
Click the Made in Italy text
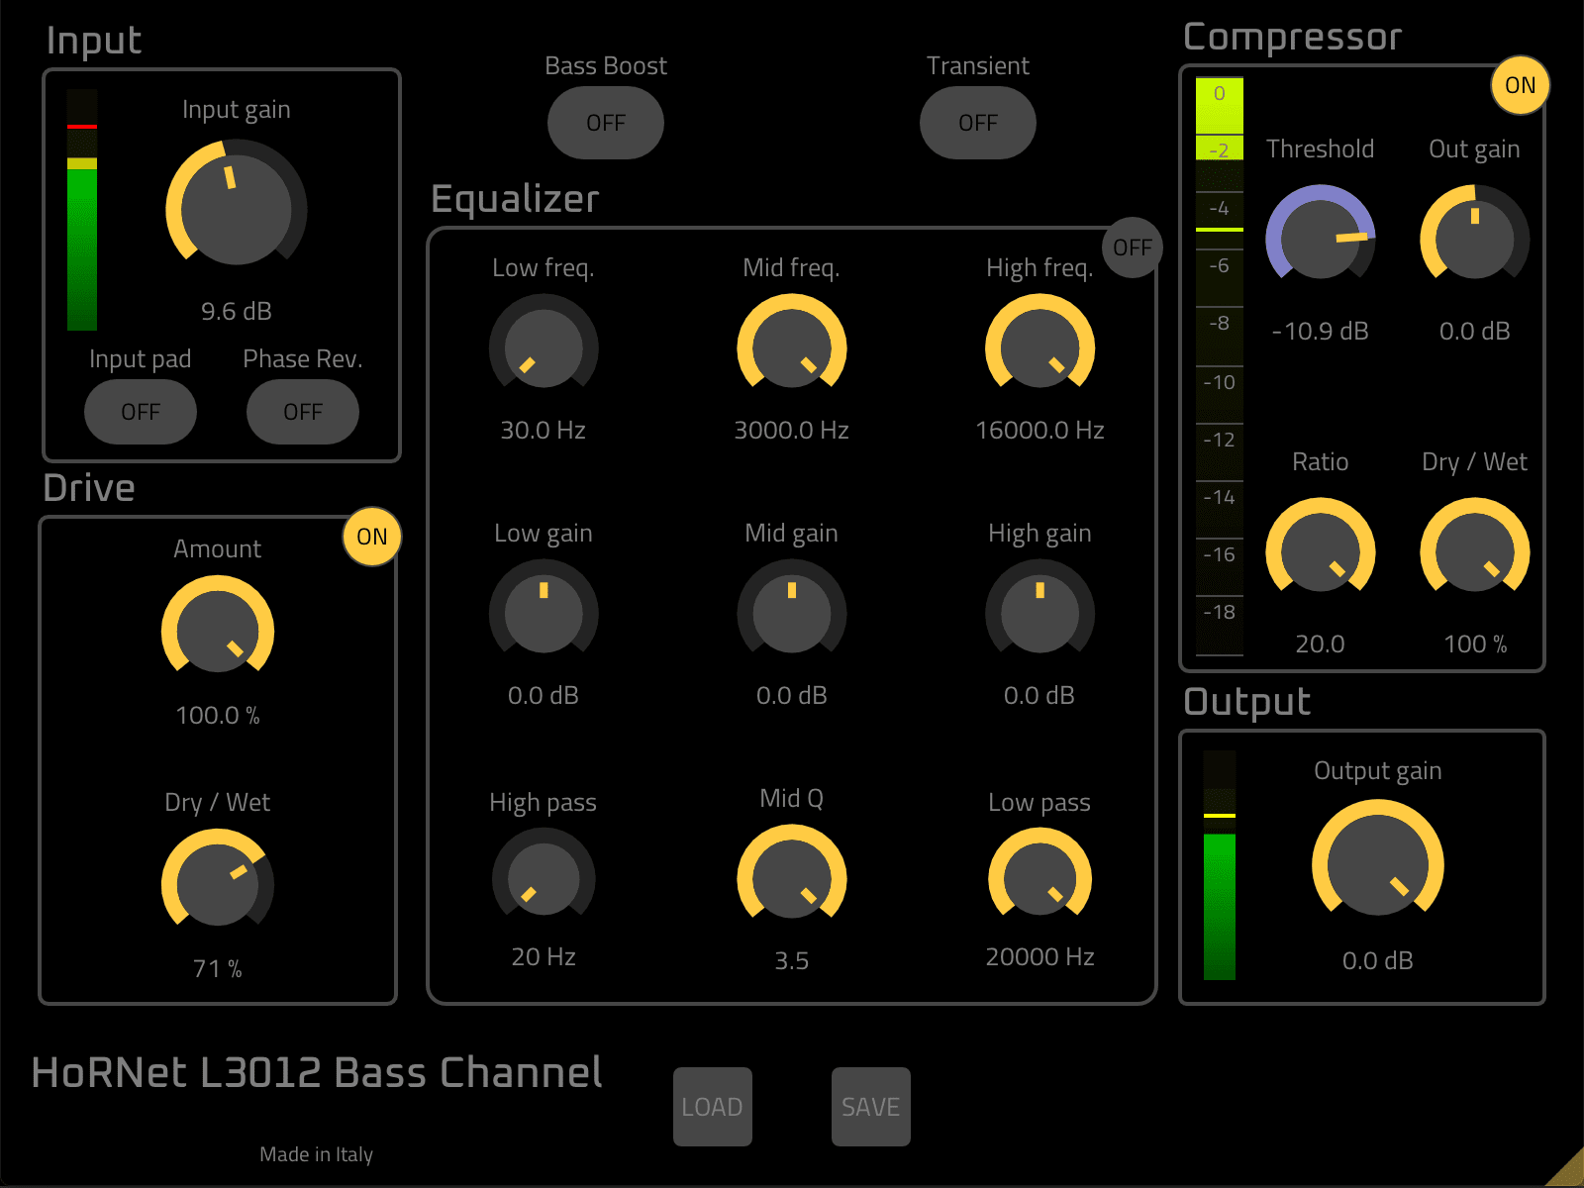pyautogui.click(x=317, y=1154)
